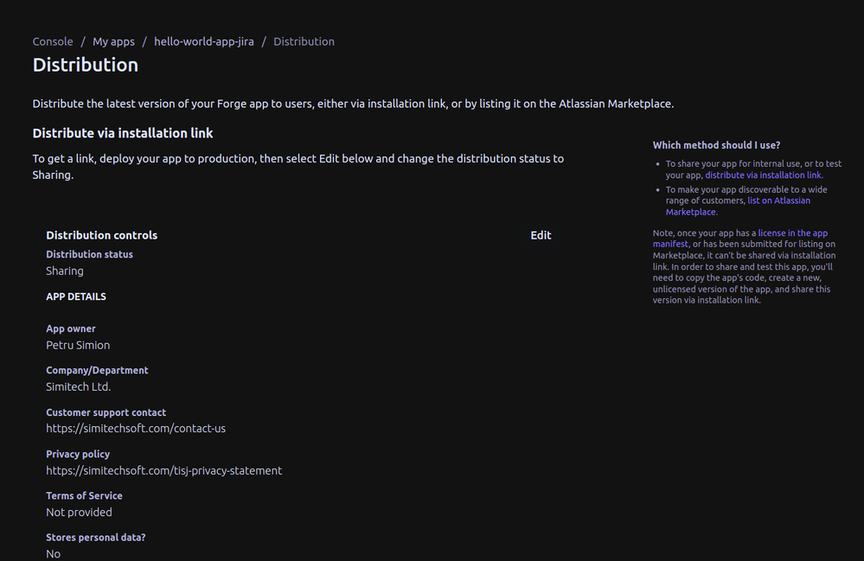Click the Distribution controls heading
The width and height of the screenshot is (864, 561).
pyautogui.click(x=101, y=235)
